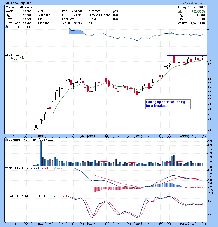Click the Last value 38.30
This screenshot has width=218, height=227.
click(x=201, y=19)
